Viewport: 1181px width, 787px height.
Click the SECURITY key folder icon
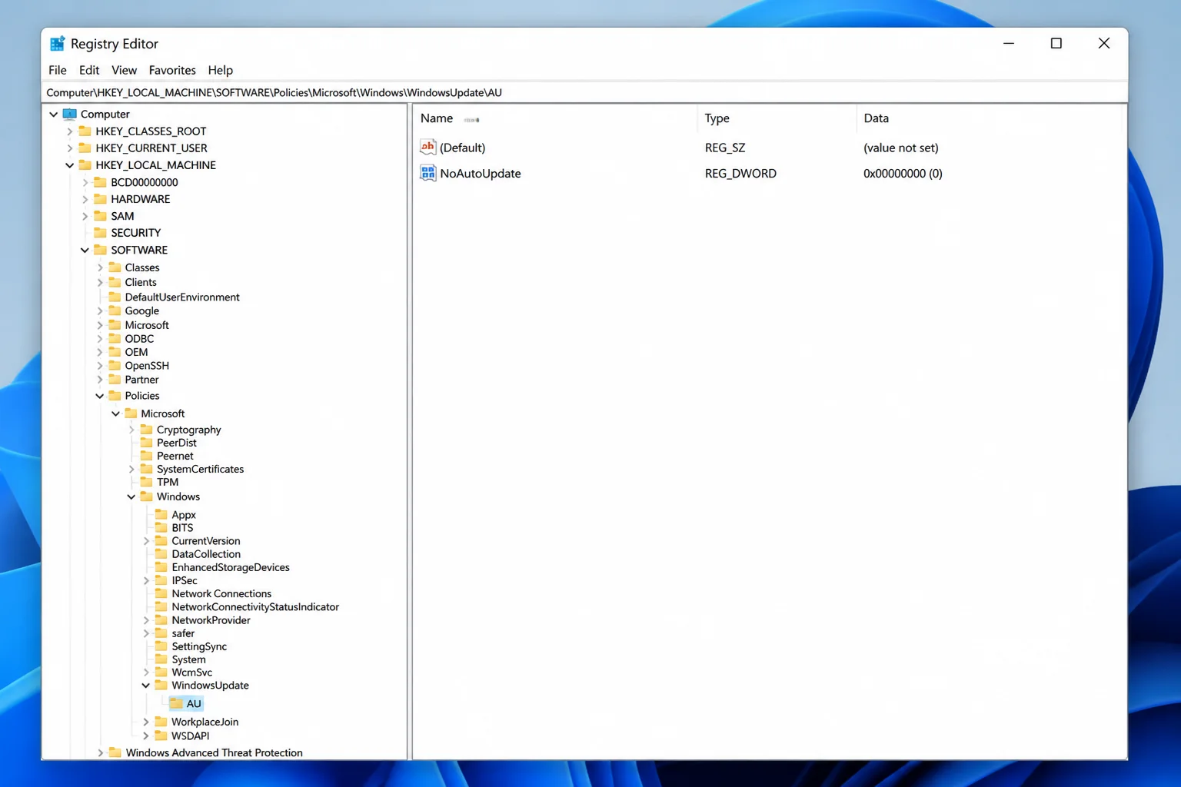[100, 233]
